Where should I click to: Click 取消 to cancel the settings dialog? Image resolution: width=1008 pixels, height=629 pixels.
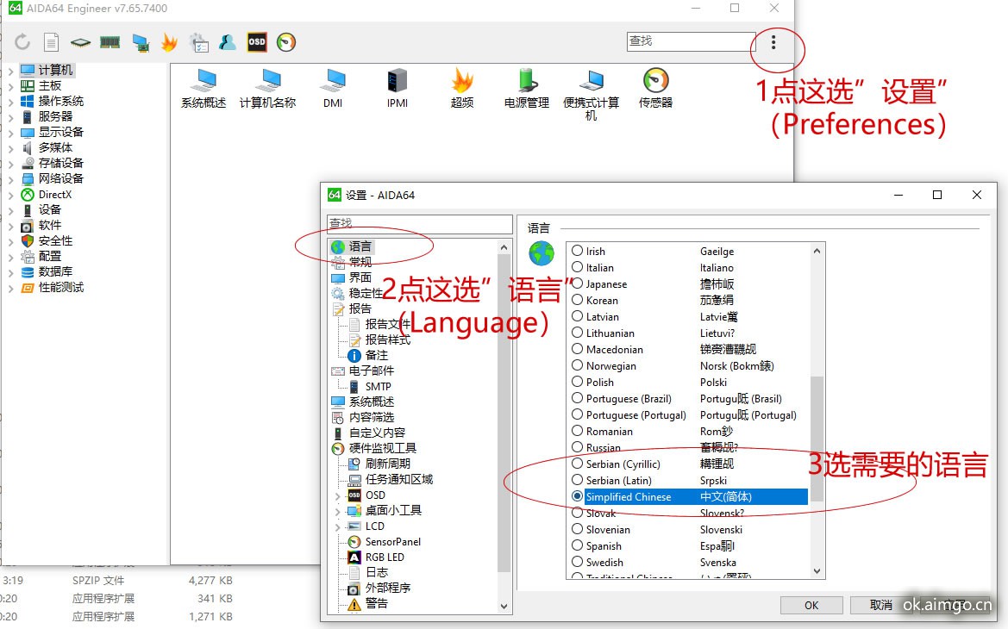point(880,605)
